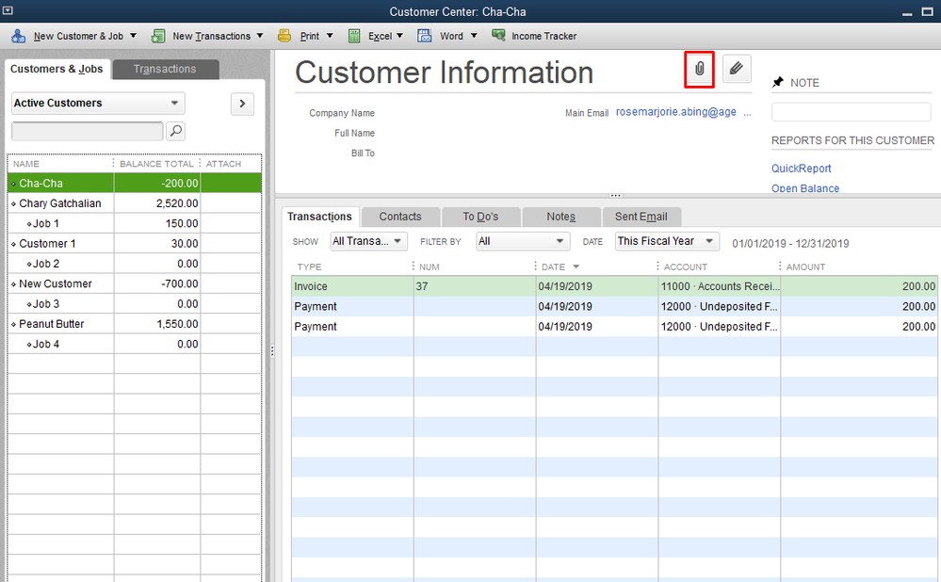941x582 pixels.
Task: Open the This Fiscal Year date dropdown
Action: click(x=666, y=241)
